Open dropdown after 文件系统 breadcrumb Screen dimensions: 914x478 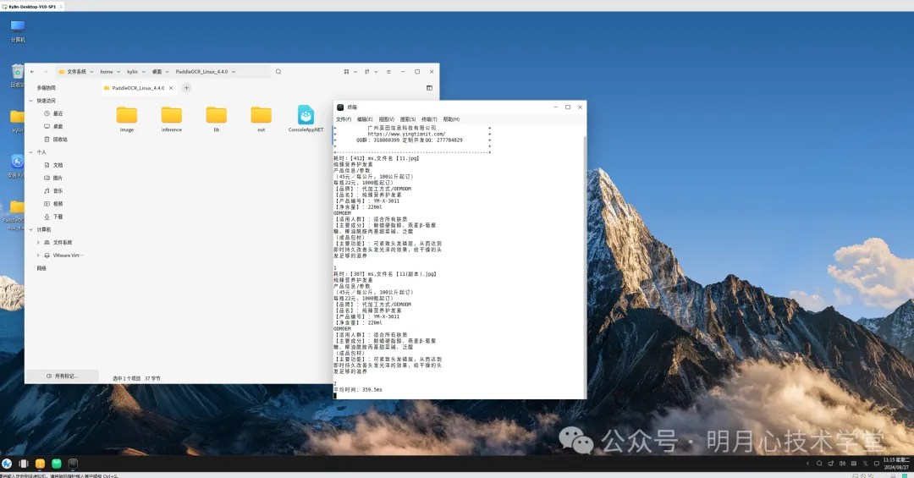click(x=91, y=72)
